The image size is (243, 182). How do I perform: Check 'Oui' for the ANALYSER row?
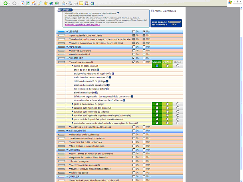pos(134,47)
